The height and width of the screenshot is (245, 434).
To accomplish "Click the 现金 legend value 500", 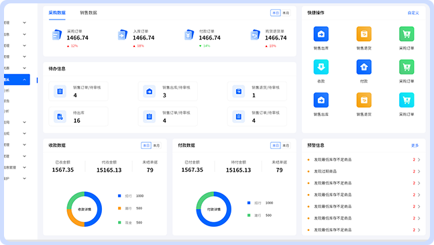I will (x=139, y=223).
